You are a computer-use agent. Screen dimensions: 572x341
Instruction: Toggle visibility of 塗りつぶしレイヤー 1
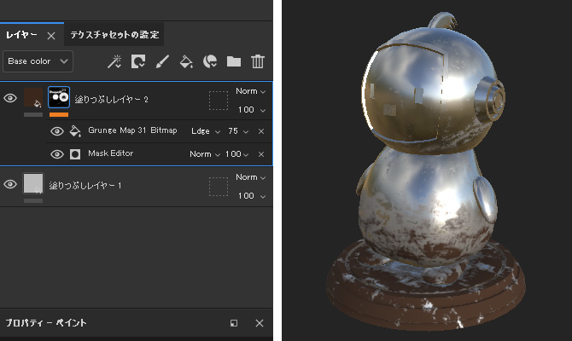(x=10, y=184)
